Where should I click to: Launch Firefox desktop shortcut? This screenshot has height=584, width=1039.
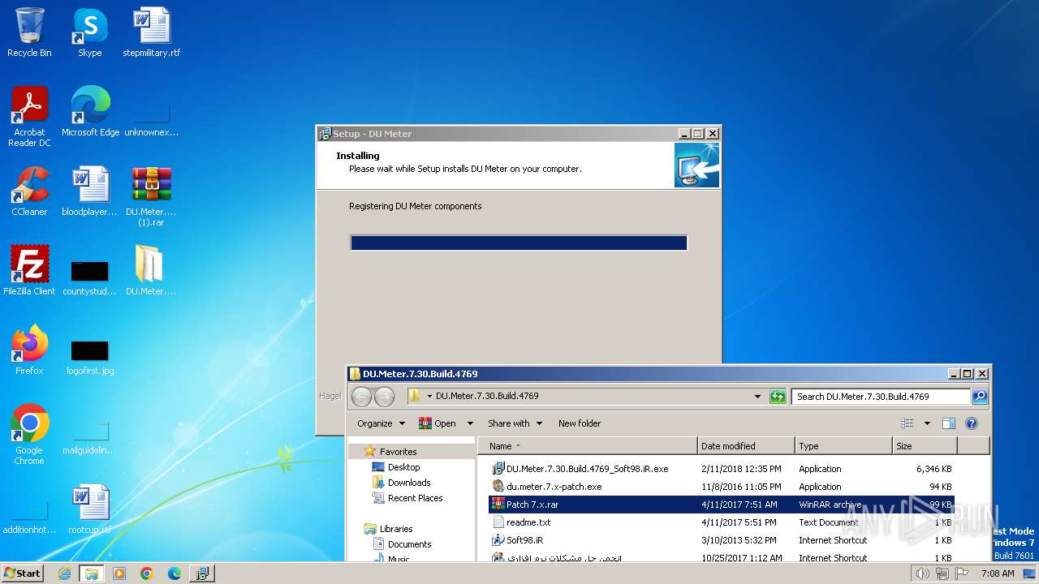click(x=29, y=350)
